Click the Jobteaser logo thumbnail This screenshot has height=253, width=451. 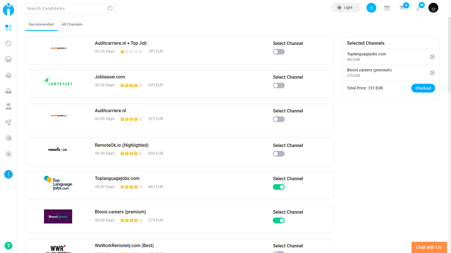click(58, 82)
